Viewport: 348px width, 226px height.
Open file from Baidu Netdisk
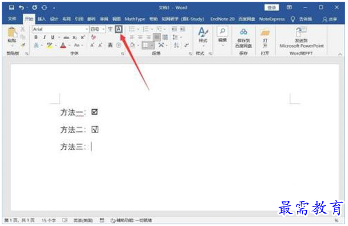pos(265,38)
